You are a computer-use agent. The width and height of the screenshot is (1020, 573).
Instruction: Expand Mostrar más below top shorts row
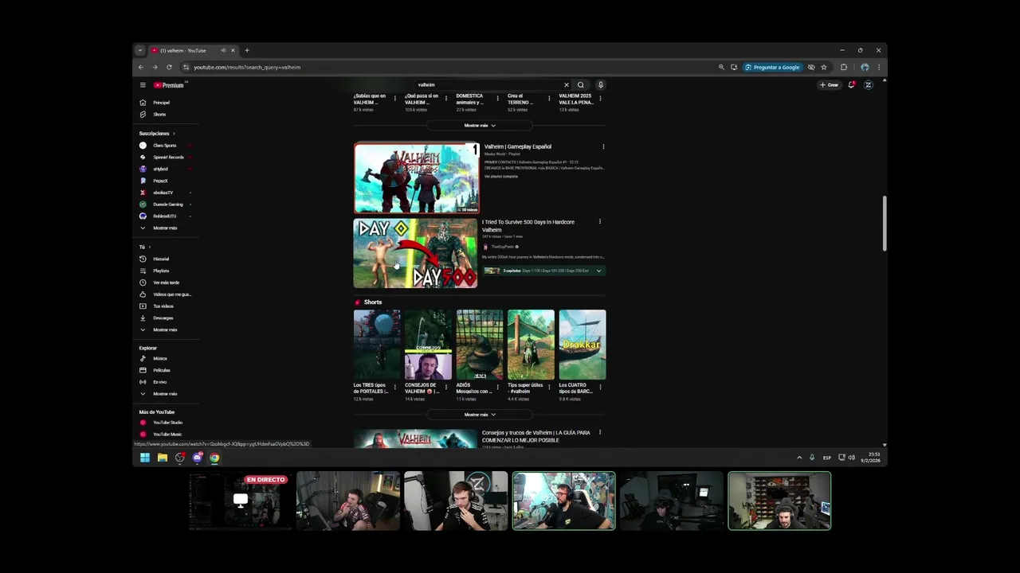pos(480,126)
